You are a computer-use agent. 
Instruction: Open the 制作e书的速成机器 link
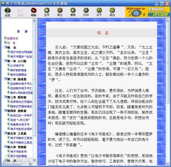coord(21,93)
